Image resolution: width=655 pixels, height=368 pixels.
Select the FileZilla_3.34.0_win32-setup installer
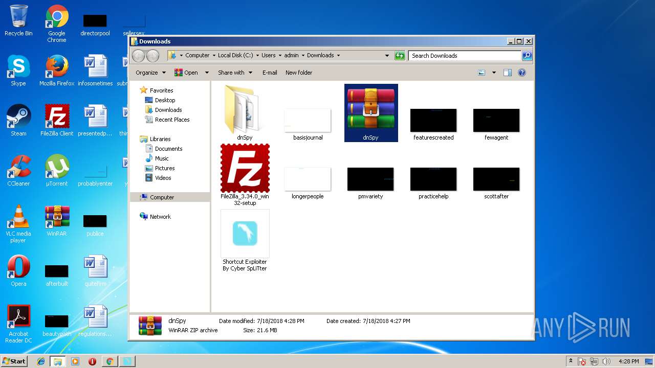coord(245,175)
